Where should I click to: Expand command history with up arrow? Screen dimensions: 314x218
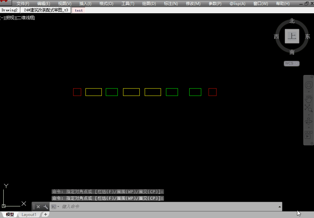(x=279, y=207)
